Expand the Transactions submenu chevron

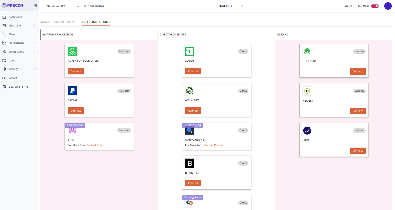[35, 42]
